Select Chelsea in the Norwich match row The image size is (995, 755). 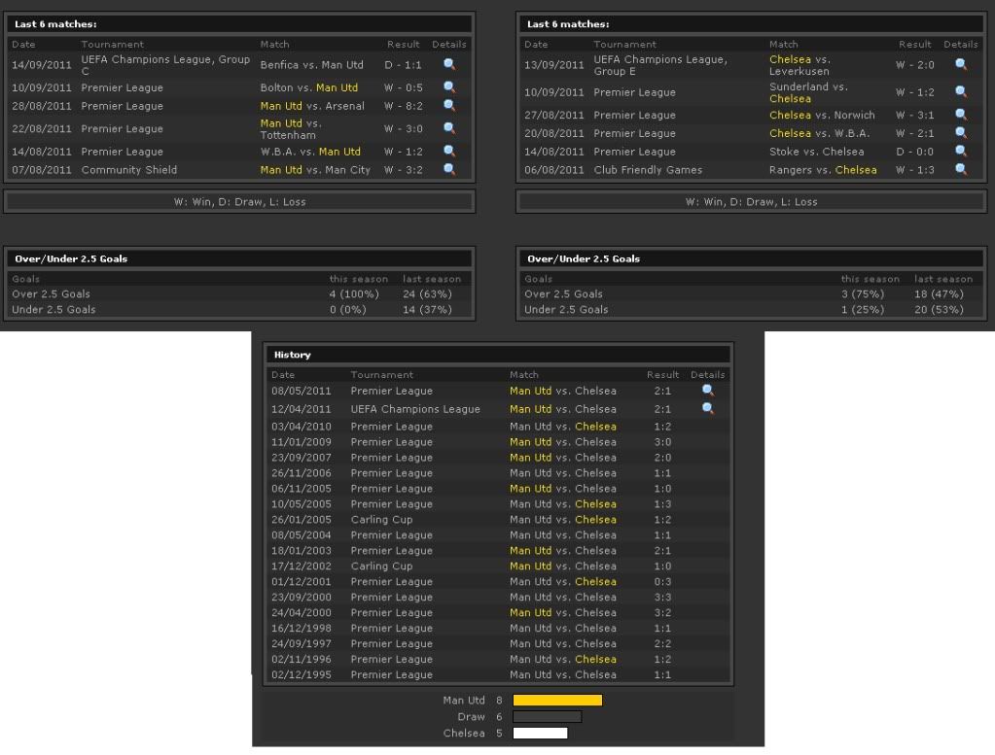(x=790, y=115)
